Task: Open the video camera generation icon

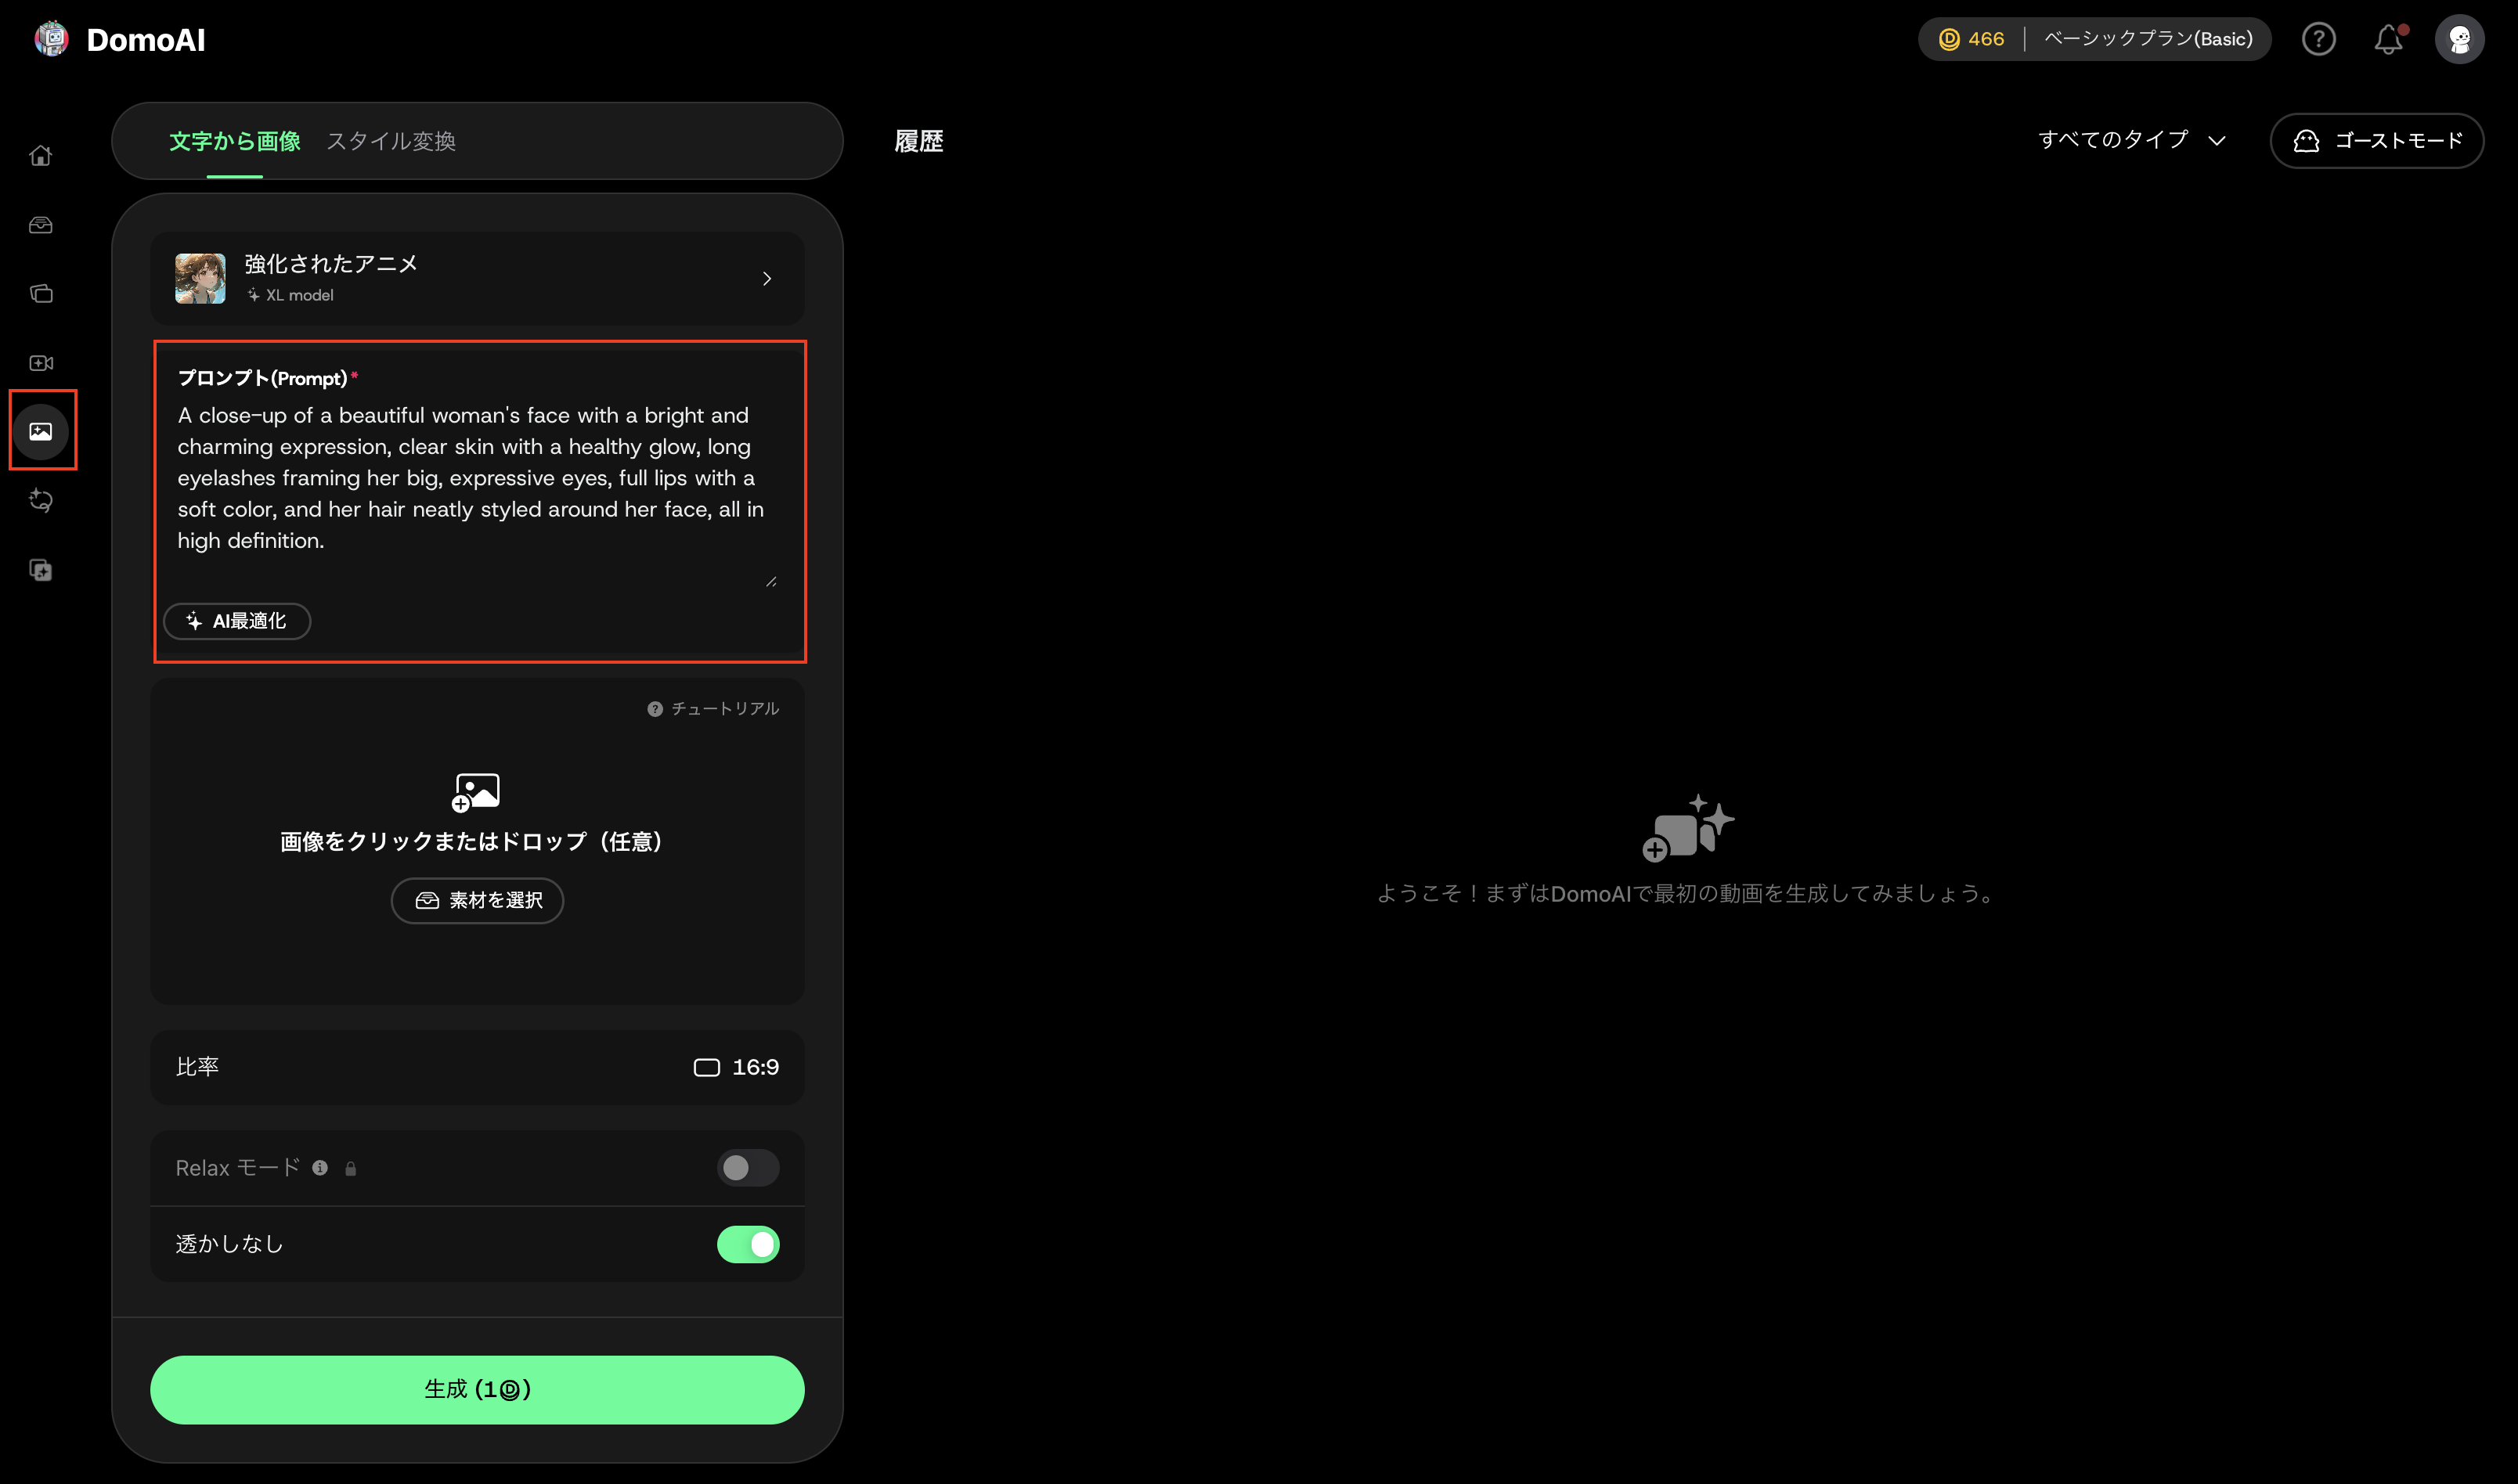Action: tap(41, 363)
